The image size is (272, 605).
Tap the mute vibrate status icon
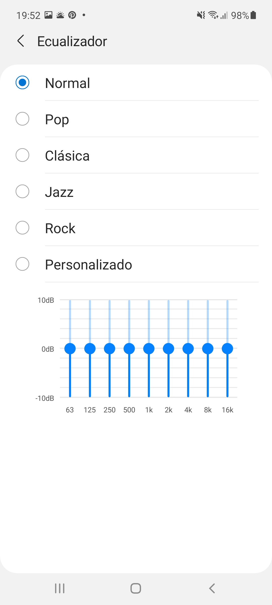(201, 15)
